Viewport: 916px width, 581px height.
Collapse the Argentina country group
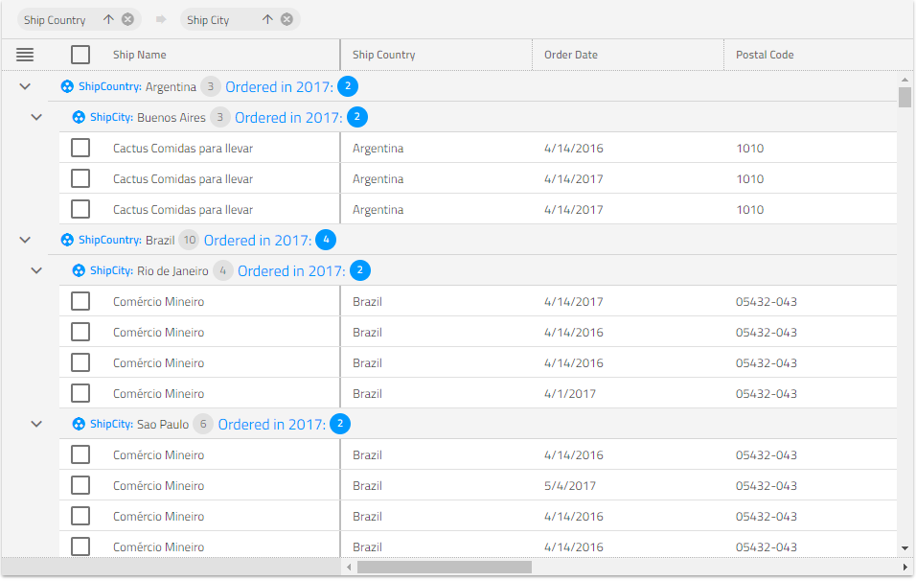point(25,87)
